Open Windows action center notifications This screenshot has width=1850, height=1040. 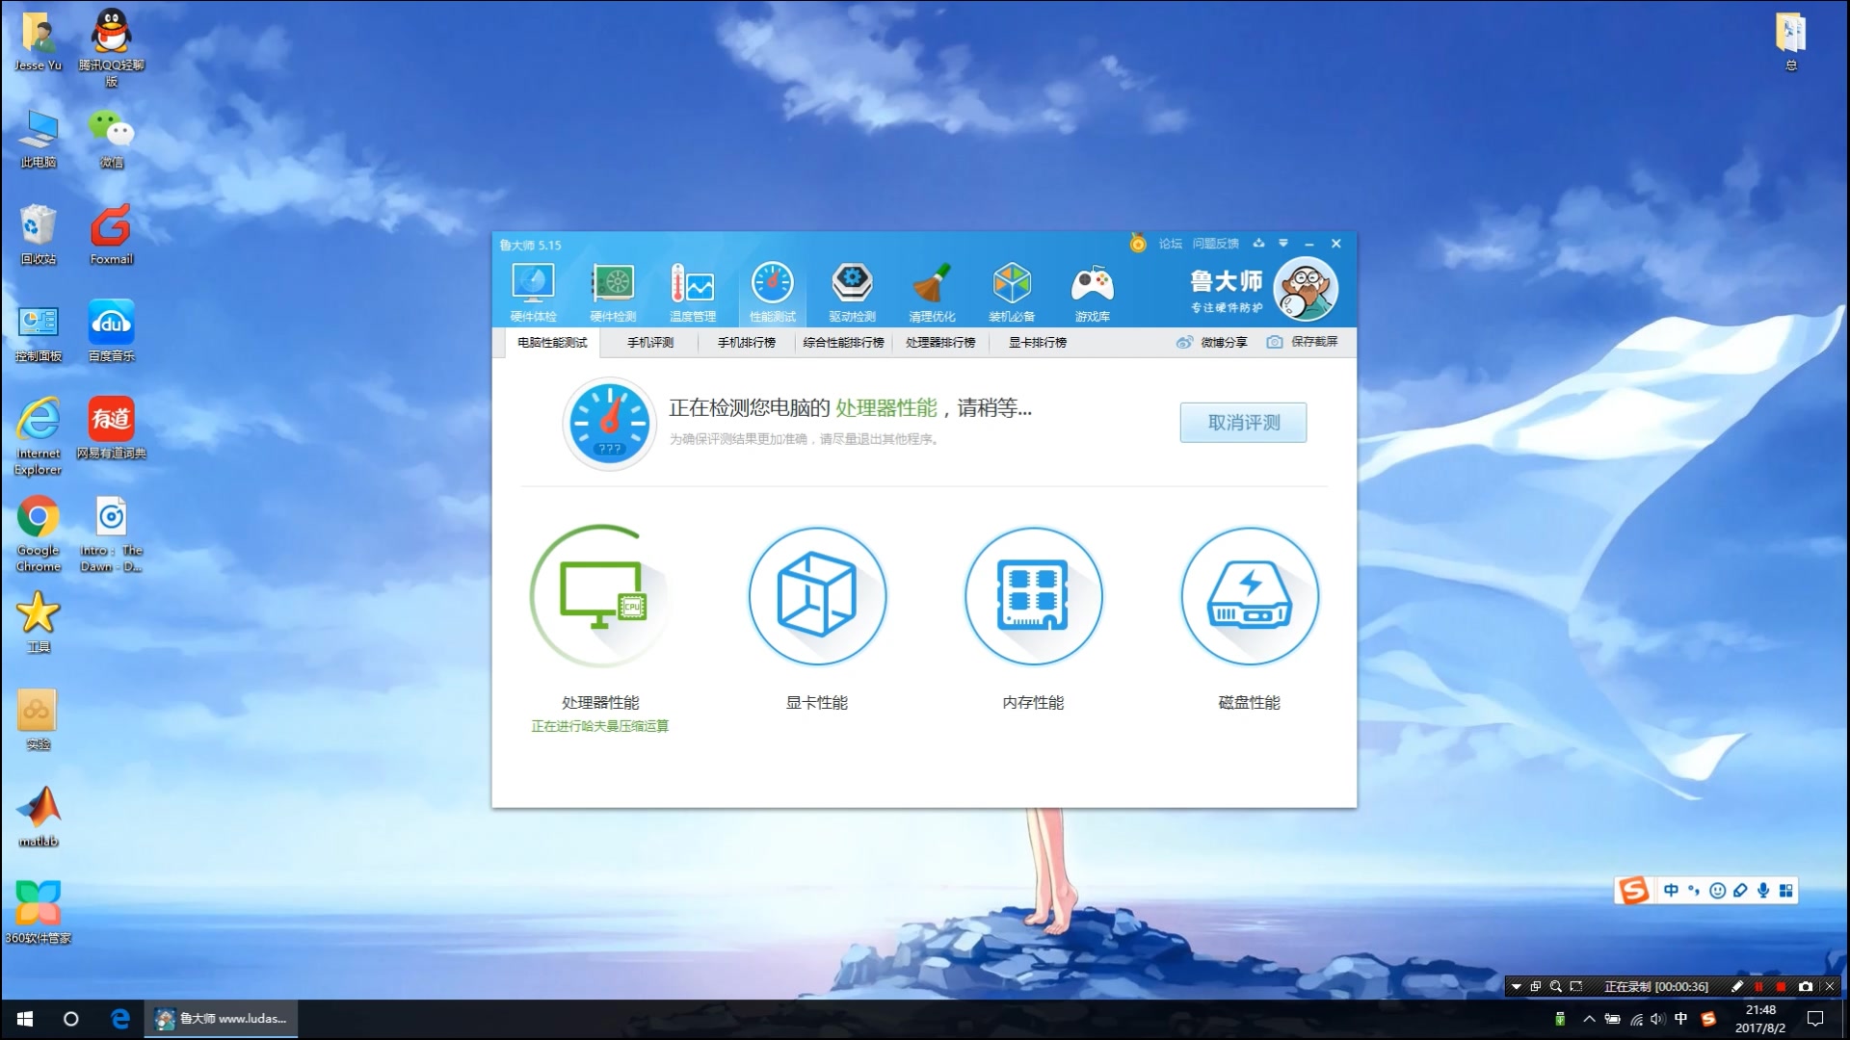pos(1815,1019)
